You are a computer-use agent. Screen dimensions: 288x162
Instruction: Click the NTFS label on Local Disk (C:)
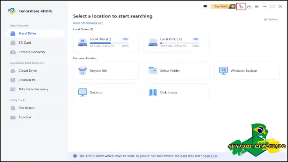point(125,46)
